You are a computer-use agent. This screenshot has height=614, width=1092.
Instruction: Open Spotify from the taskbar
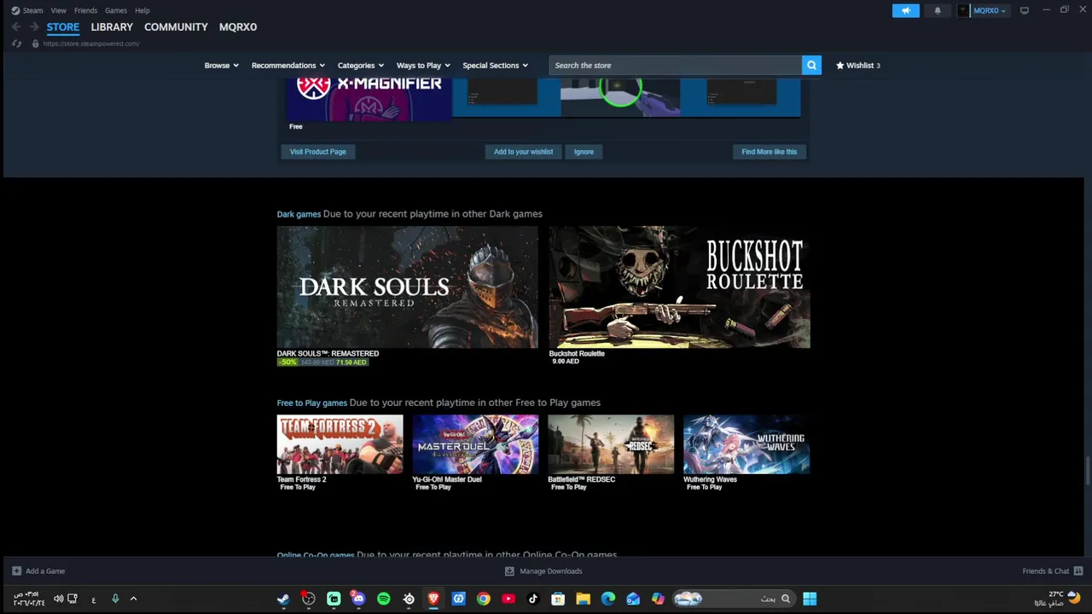pyautogui.click(x=383, y=599)
